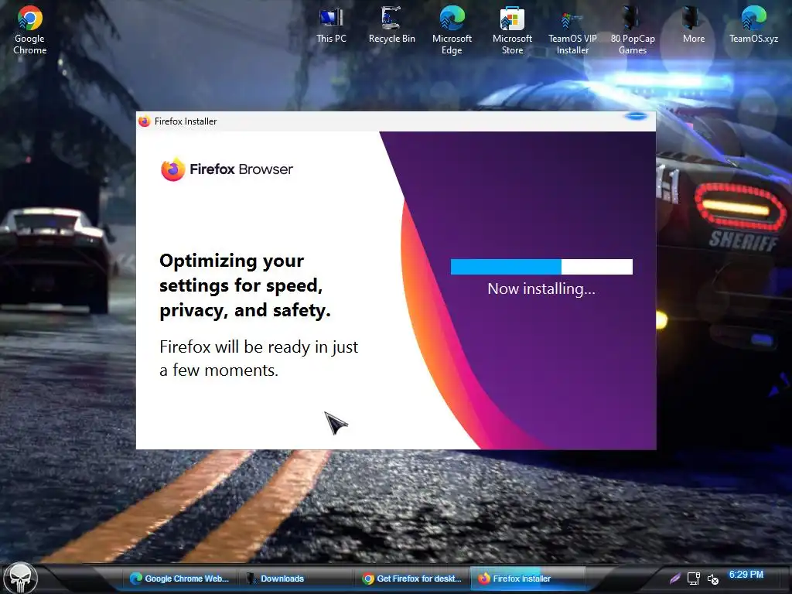Click the Firefox icon in installer title bar

coord(145,121)
